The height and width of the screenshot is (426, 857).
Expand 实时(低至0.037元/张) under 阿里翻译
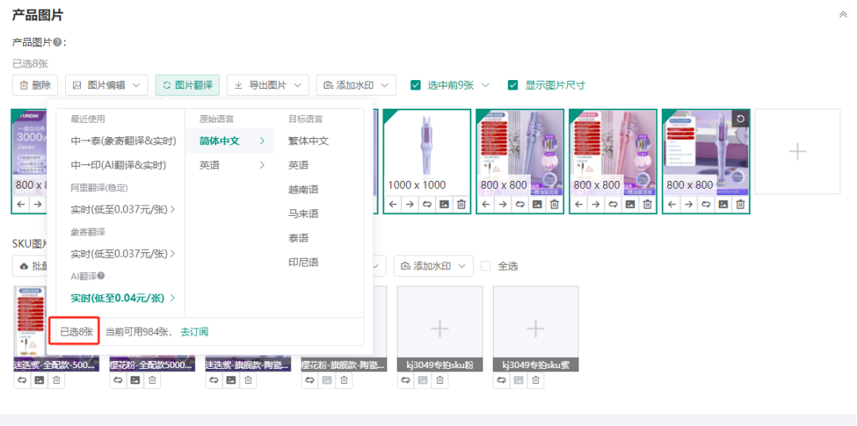point(123,209)
